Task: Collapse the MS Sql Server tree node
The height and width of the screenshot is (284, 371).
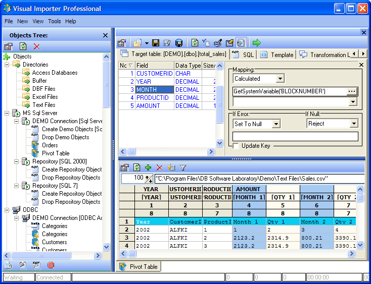Action: point(7,113)
